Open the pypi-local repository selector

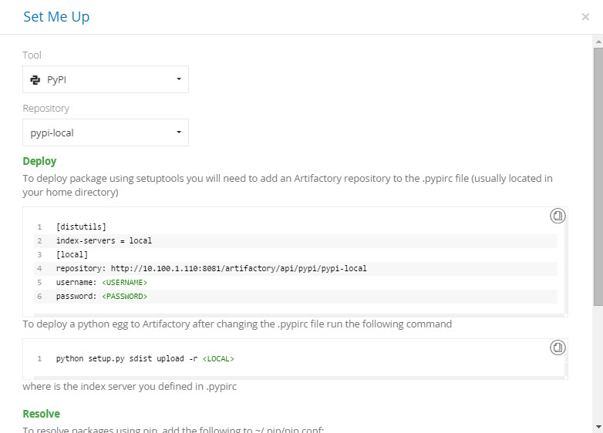pyautogui.click(x=105, y=133)
